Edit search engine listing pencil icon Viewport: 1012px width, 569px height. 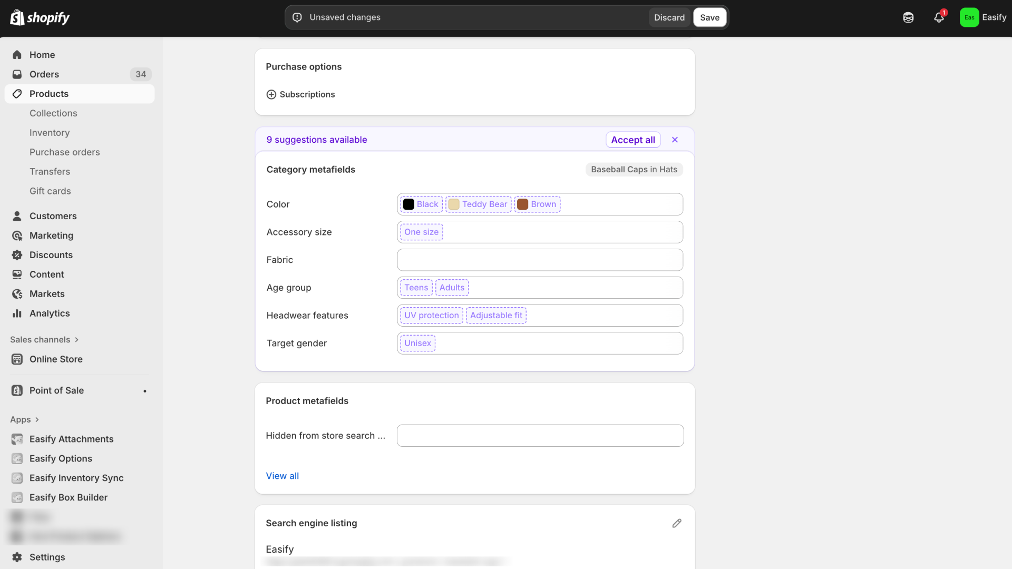pos(677,523)
